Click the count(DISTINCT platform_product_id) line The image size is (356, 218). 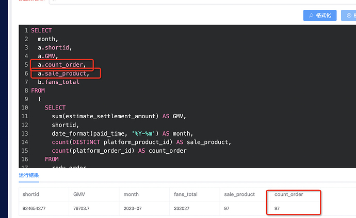pos(141,142)
